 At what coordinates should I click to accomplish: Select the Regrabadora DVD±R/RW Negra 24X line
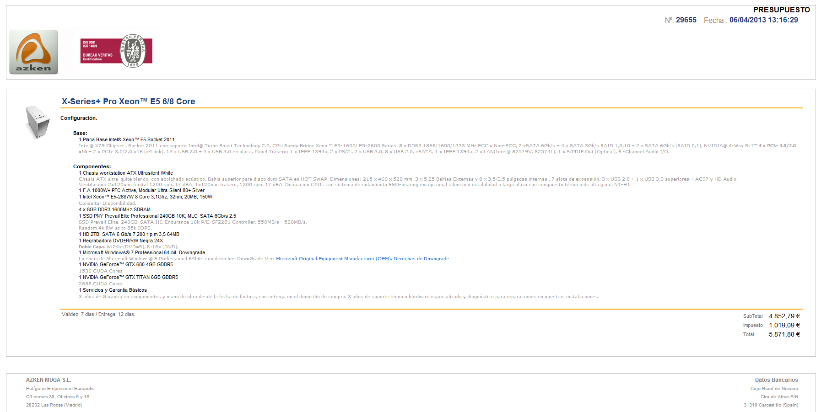point(121,241)
